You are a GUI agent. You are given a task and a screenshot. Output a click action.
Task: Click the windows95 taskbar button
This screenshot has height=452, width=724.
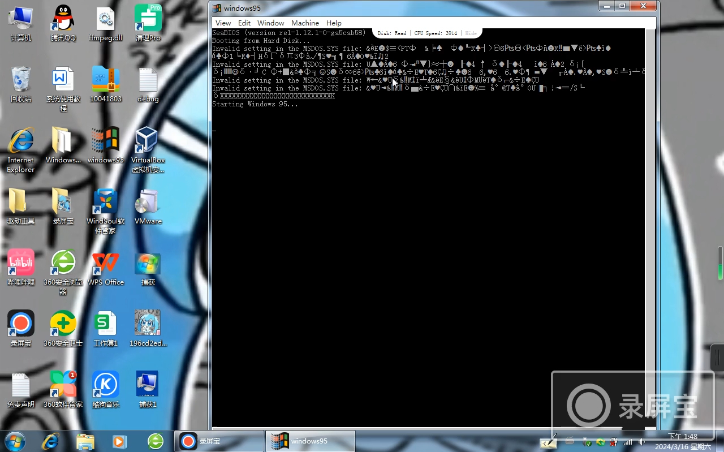[x=310, y=441]
